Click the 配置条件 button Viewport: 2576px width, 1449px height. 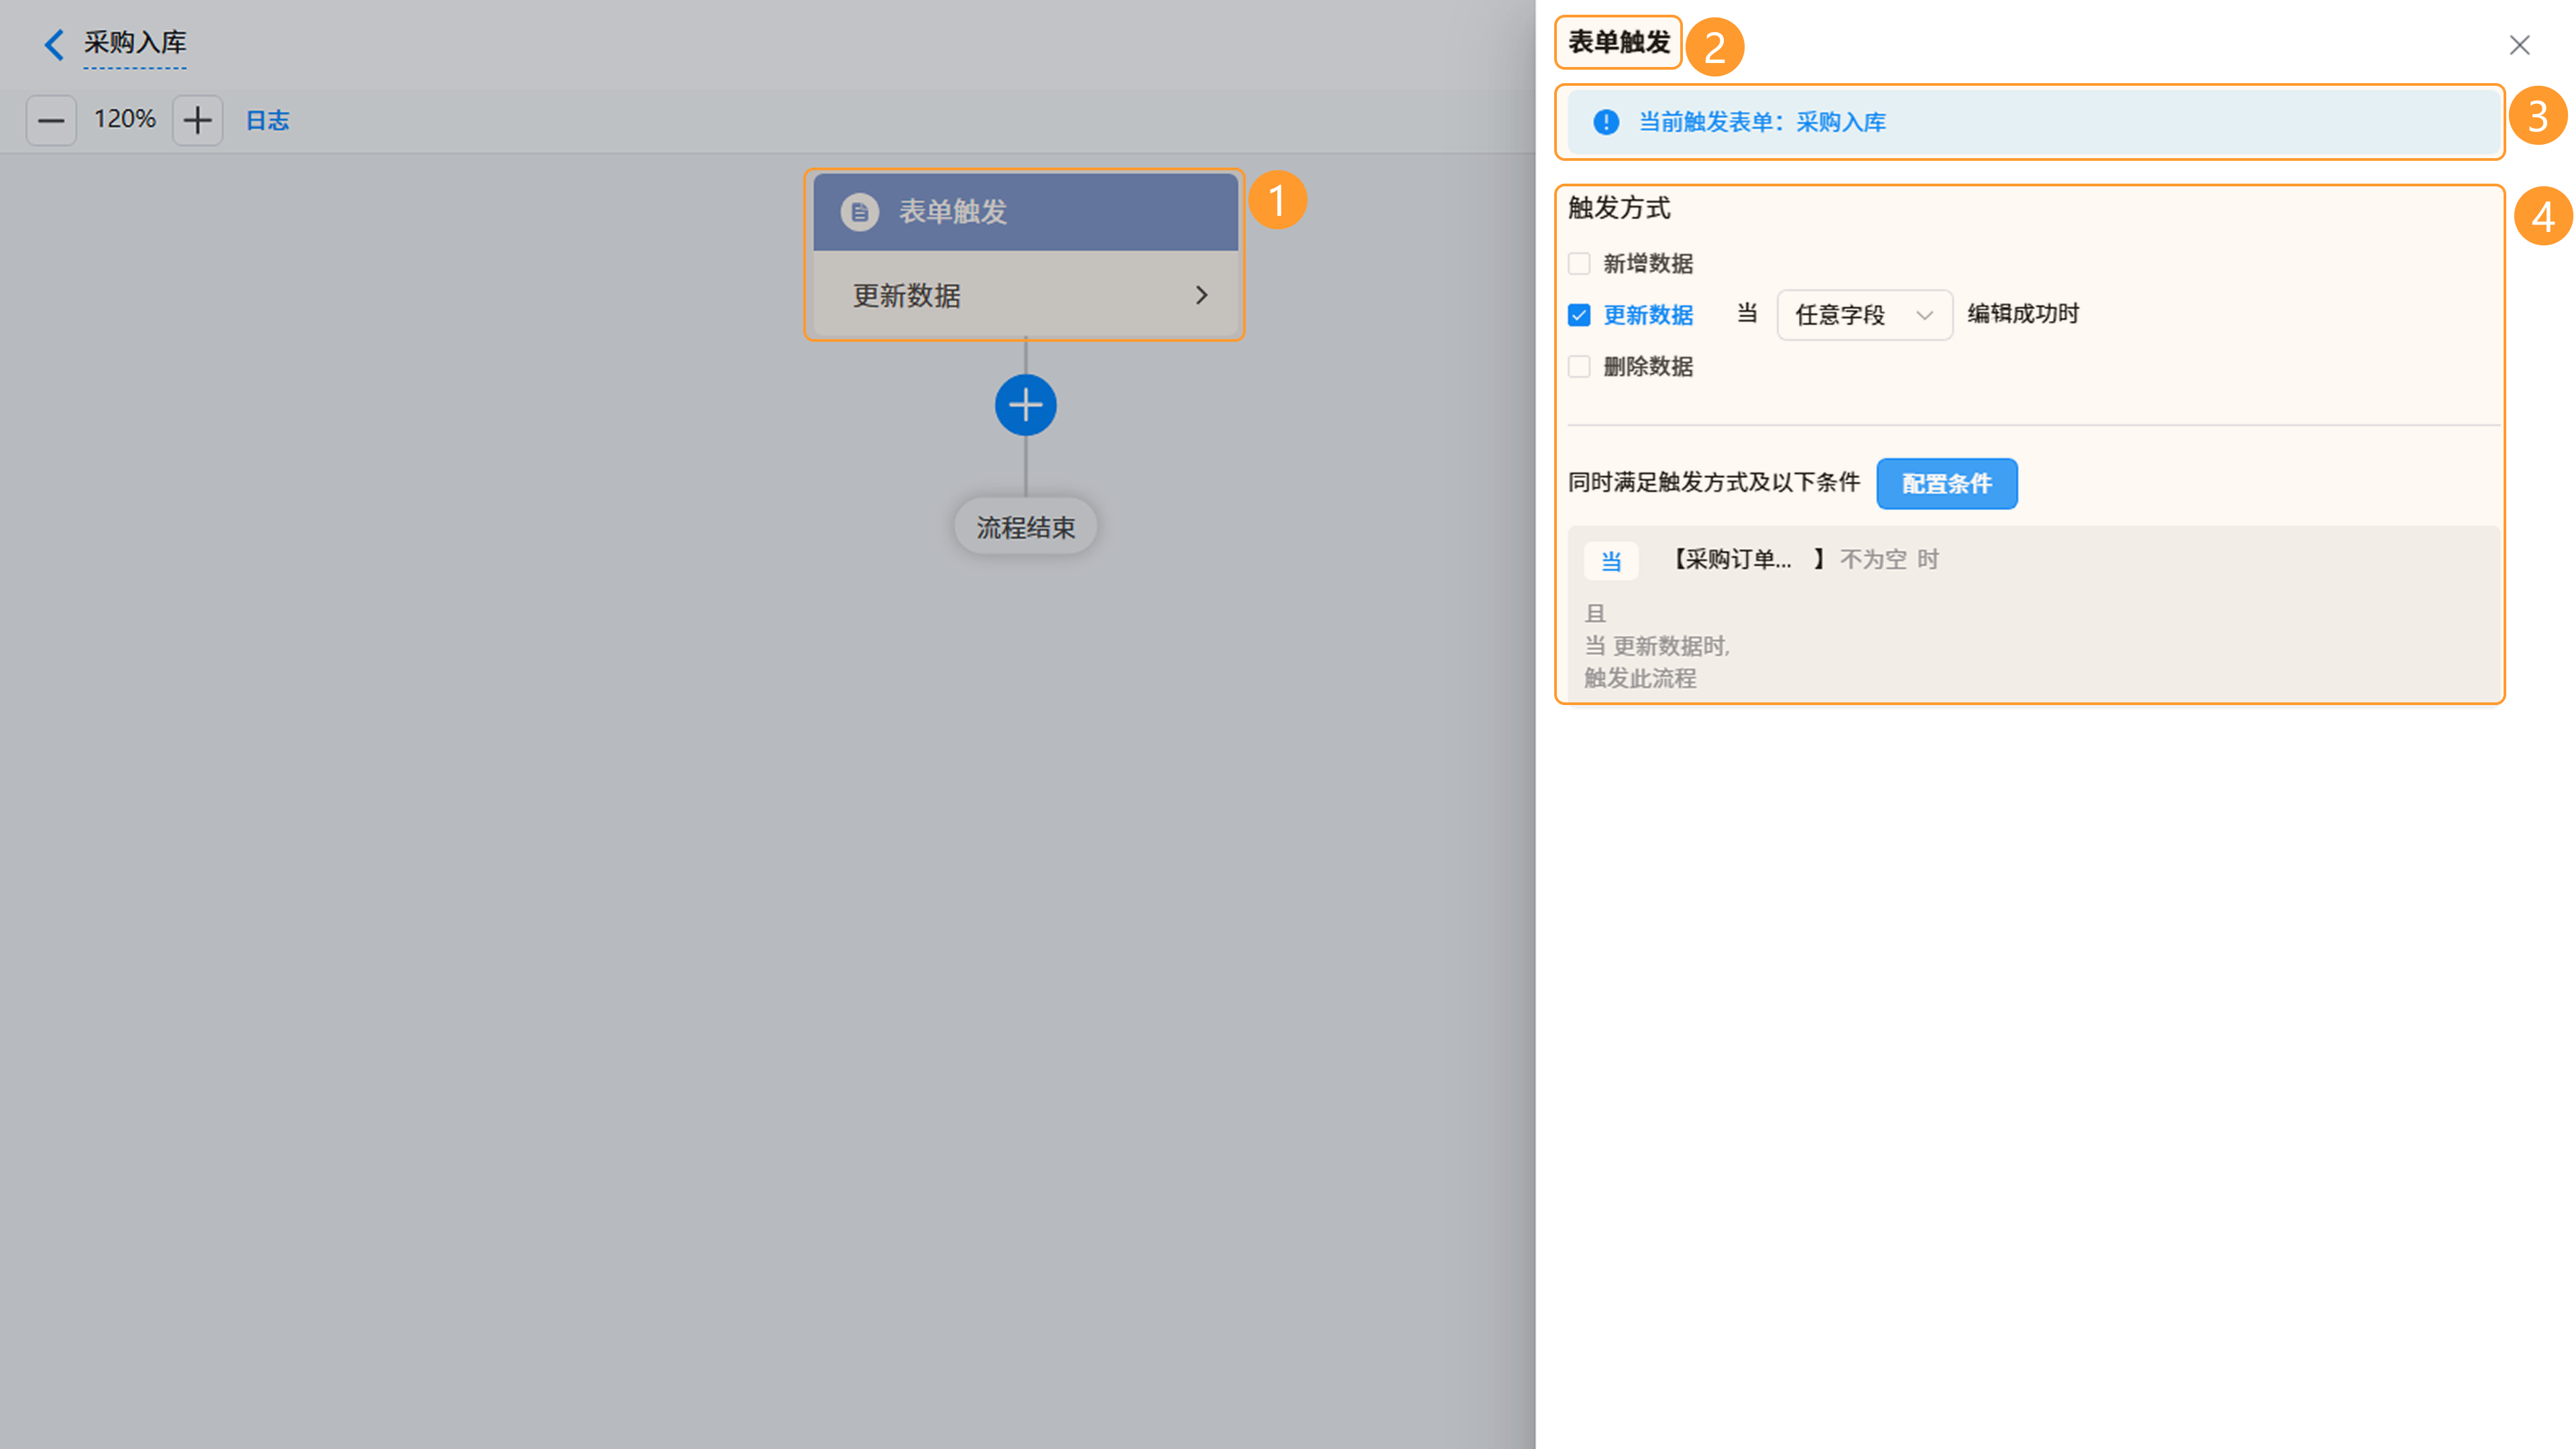coord(1946,484)
